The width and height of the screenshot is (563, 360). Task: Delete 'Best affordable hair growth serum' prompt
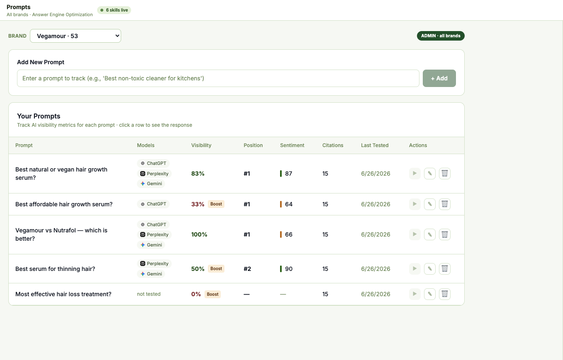pyautogui.click(x=445, y=204)
